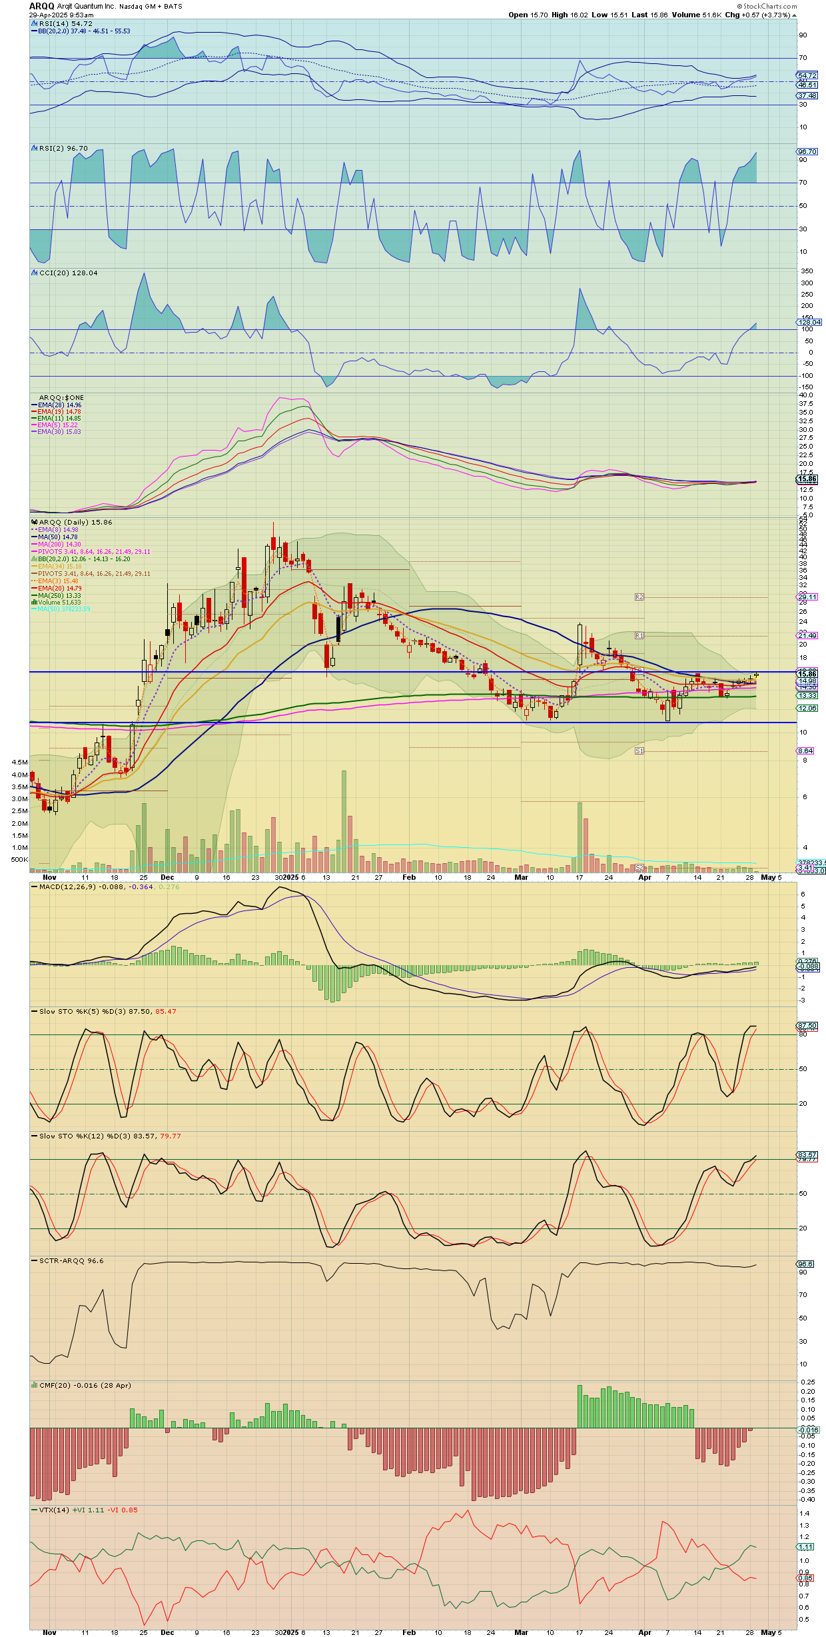Click the 87.50 value tag on stochastic axis
Screen dimensions: 826x1637
[807, 1026]
